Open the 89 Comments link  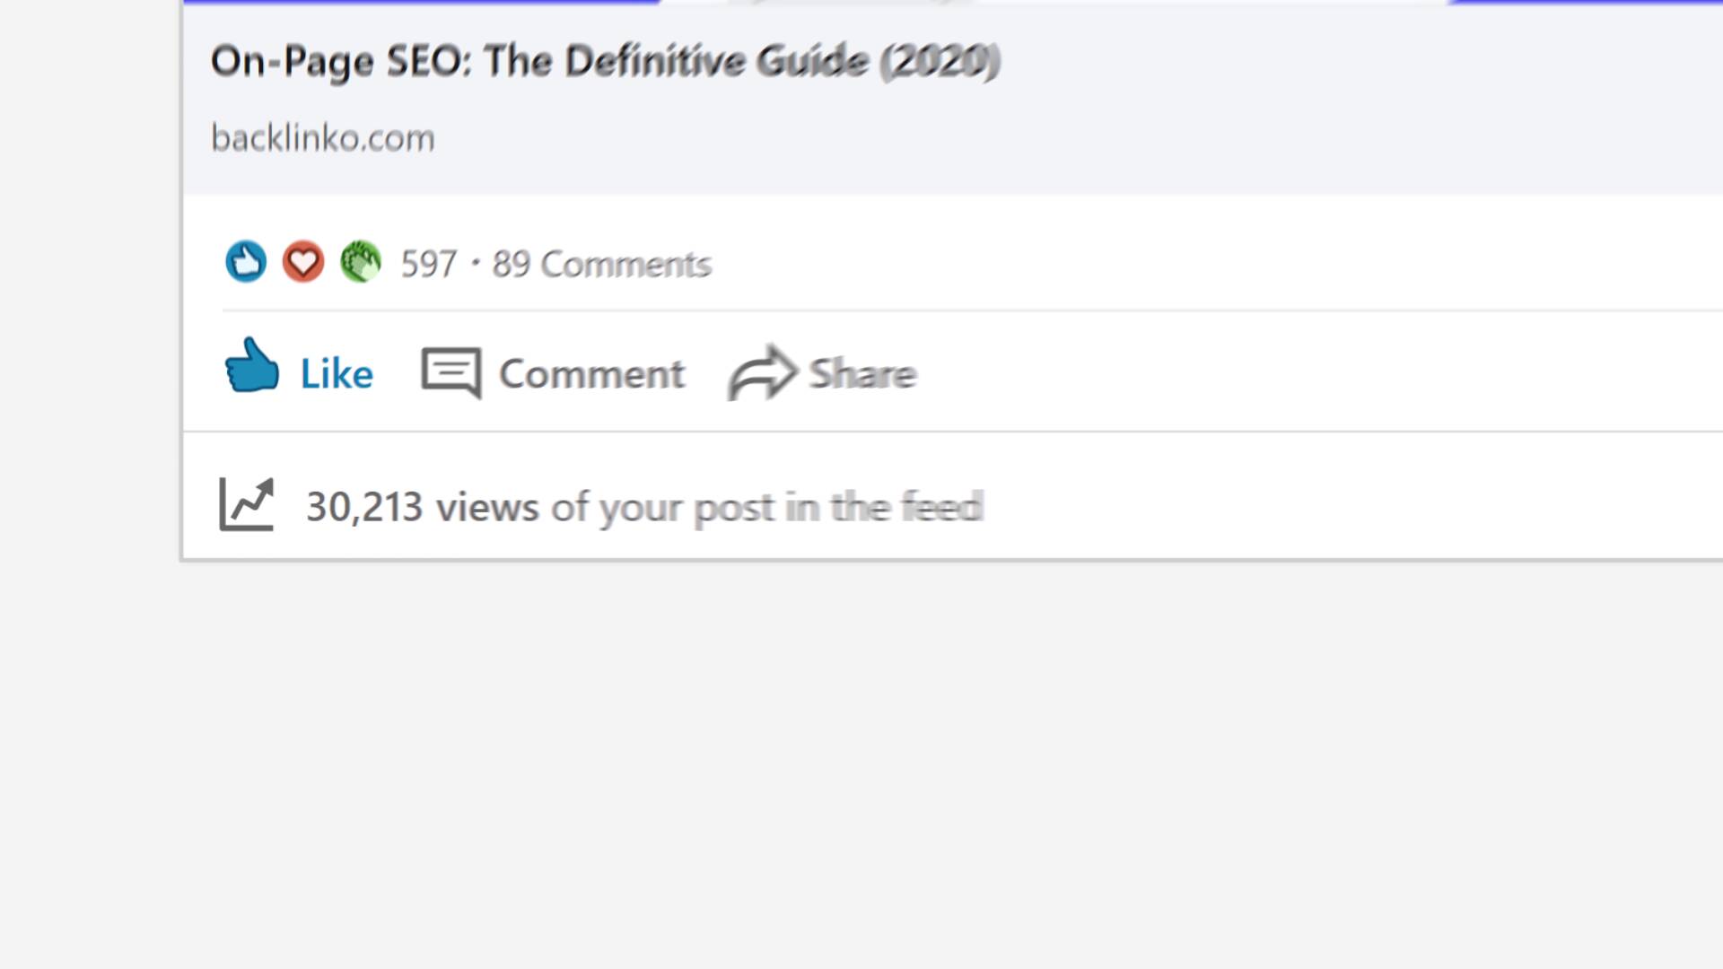601,264
